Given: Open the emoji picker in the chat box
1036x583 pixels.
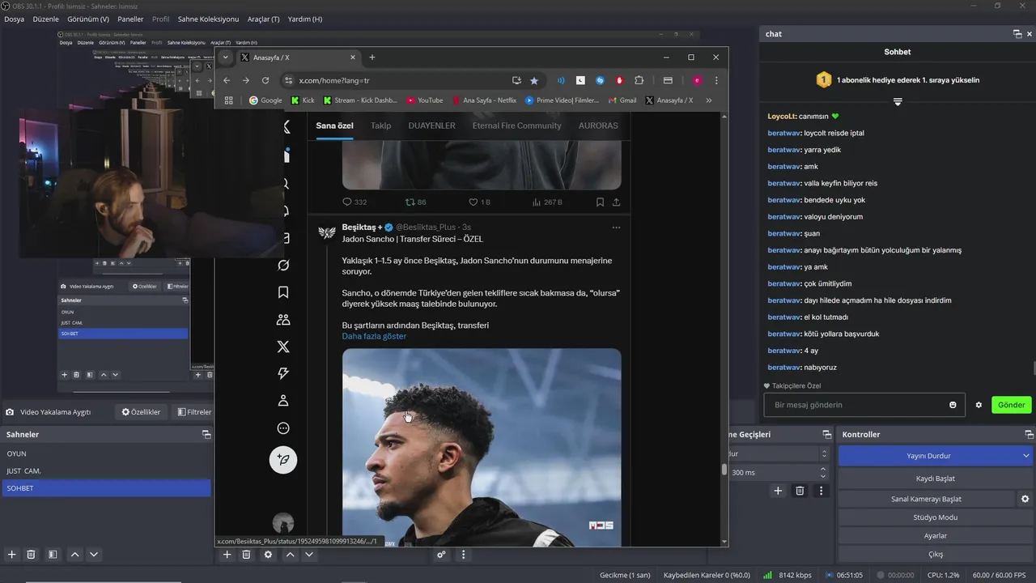Looking at the screenshot, I should pos(953,405).
